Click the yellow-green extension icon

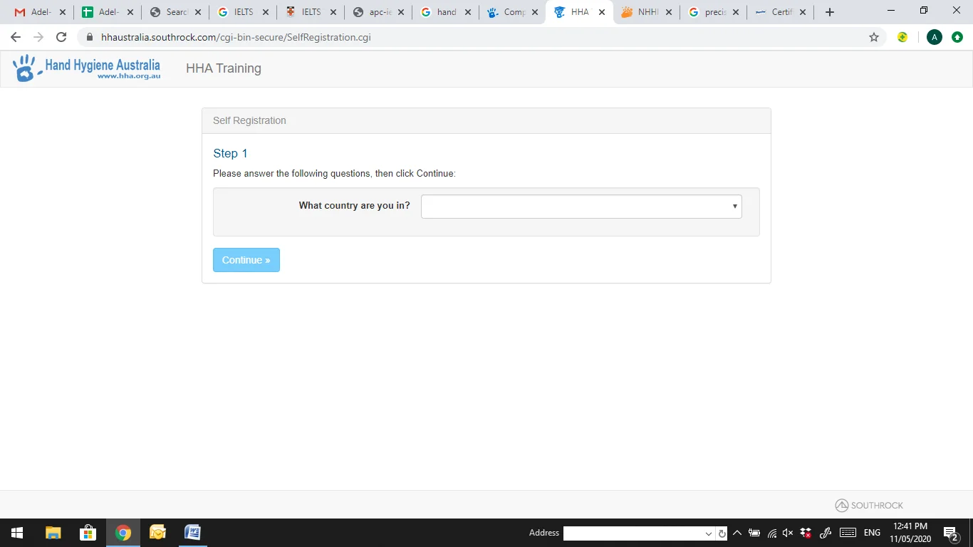pyautogui.click(x=902, y=37)
